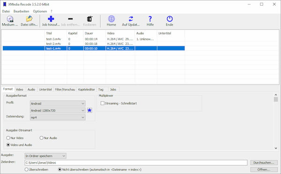Start encoding with Kodieren icon
The height and width of the screenshot is (174, 281).
pyautogui.click(x=89, y=19)
